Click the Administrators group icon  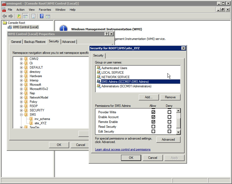click(x=99, y=86)
